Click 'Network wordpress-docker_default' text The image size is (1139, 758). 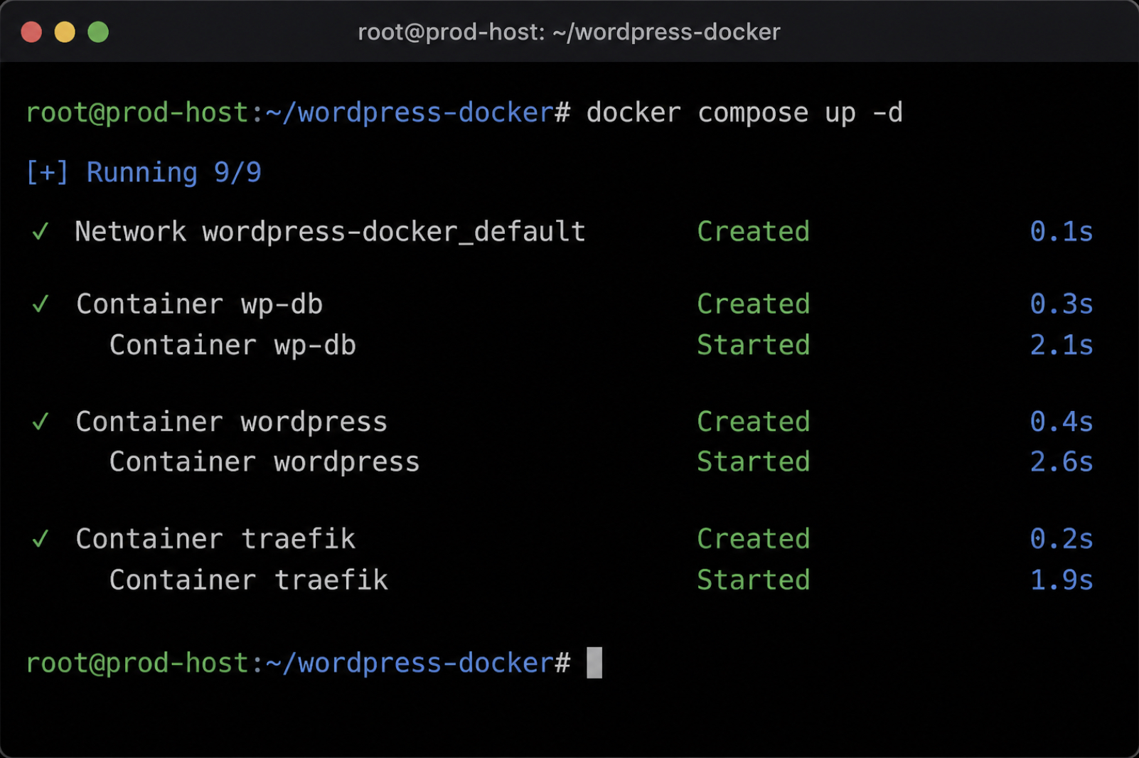330,232
